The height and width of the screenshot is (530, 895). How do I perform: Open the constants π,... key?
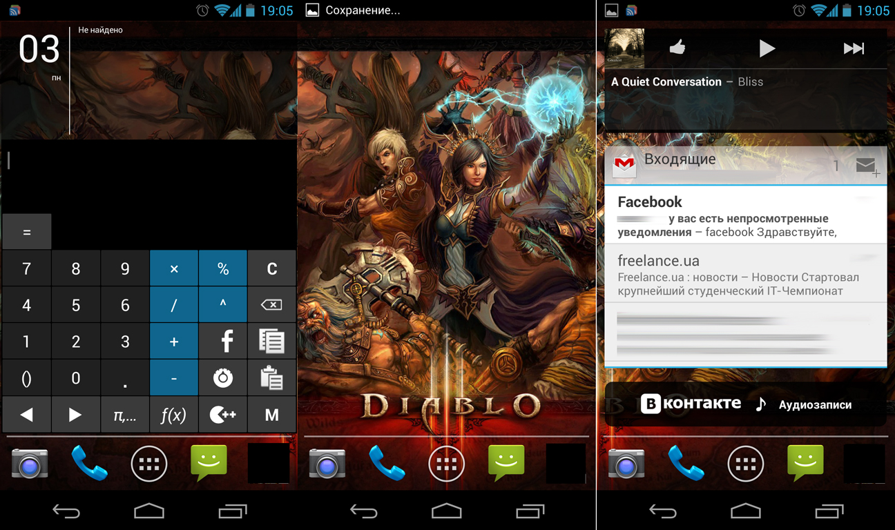coord(125,414)
